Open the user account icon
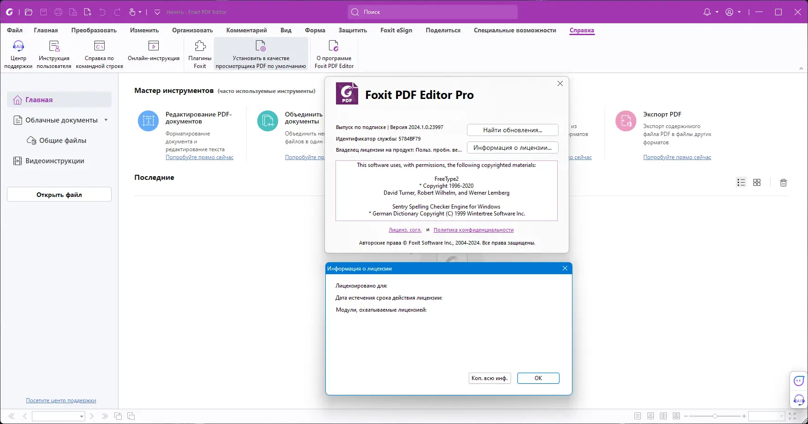This screenshot has width=808, height=424. click(x=729, y=12)
